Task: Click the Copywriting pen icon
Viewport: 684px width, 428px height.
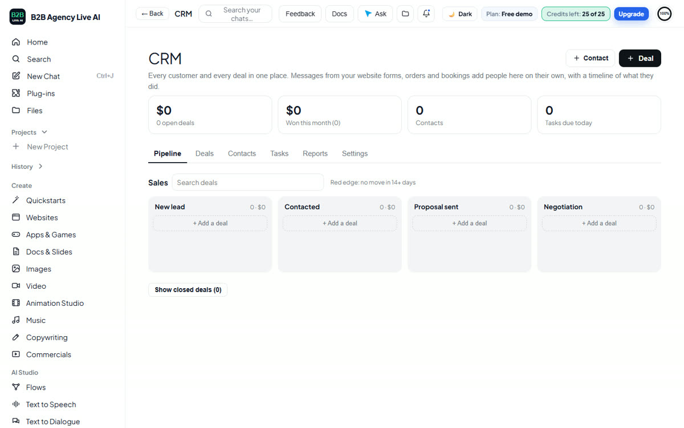Action: point(15,337)
